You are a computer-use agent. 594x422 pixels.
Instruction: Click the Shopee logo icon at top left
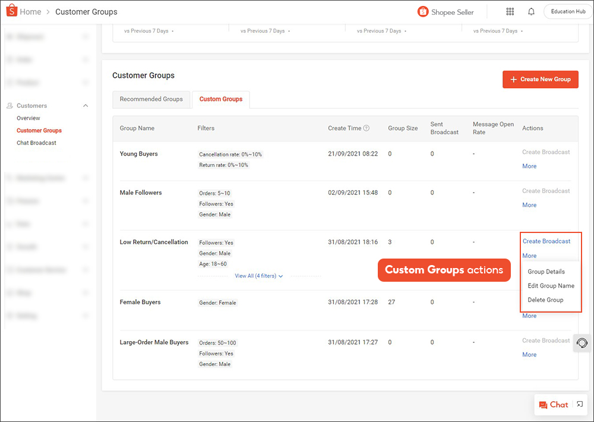11,11
